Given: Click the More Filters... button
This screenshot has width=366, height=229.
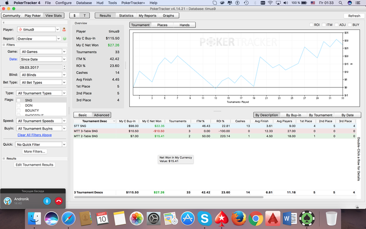Looking at the screenshot, I should 35,152.
